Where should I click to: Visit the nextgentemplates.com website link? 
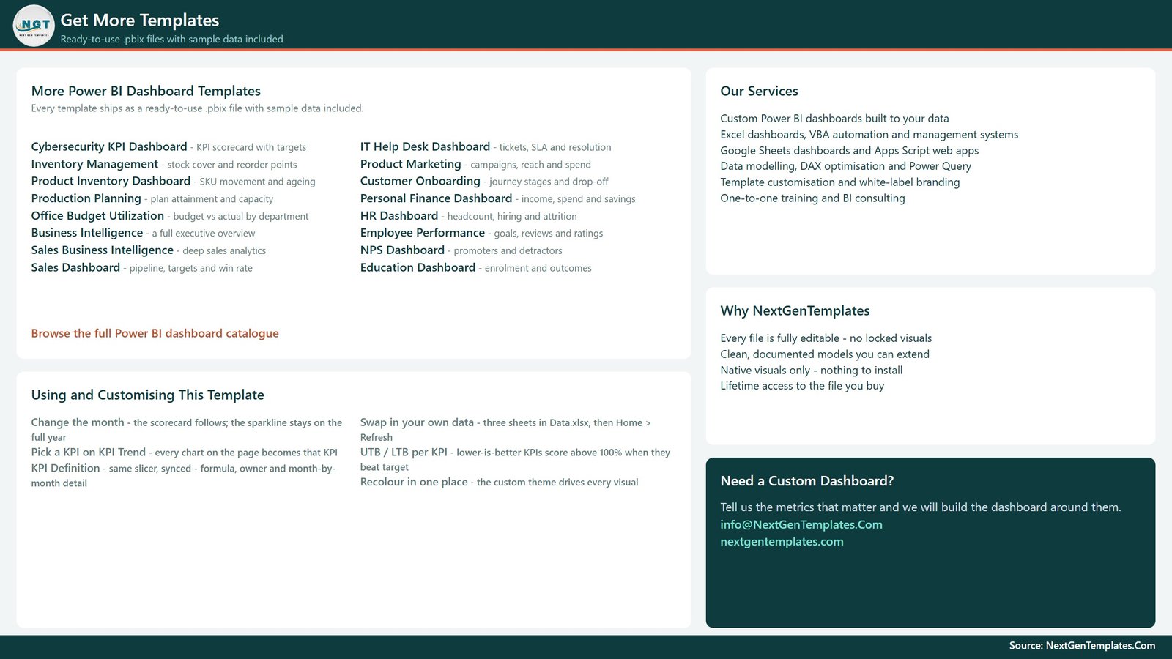click(x=782, y=542)
